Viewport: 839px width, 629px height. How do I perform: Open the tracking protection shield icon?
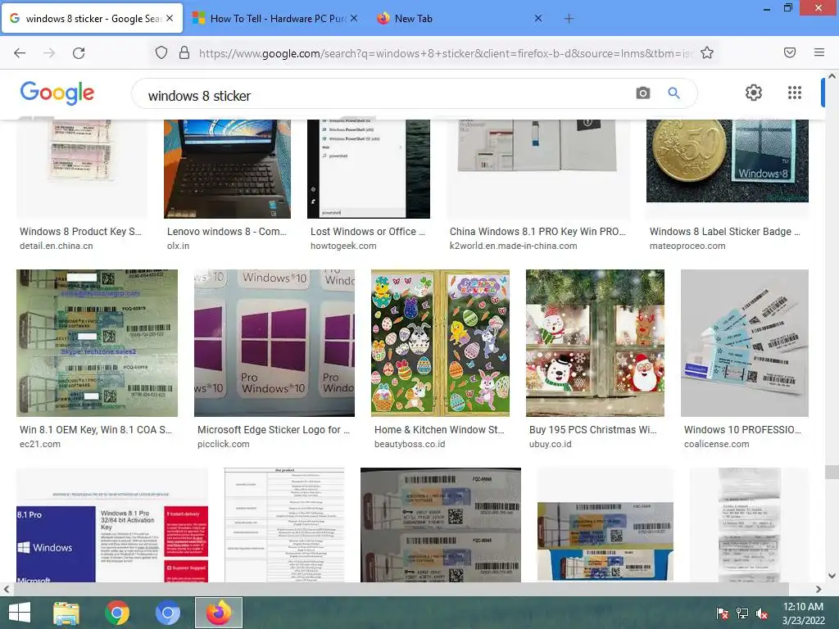(x=161, y=52)
